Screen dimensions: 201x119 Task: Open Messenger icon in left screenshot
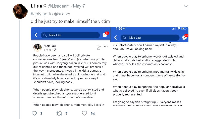pos(105,35)
